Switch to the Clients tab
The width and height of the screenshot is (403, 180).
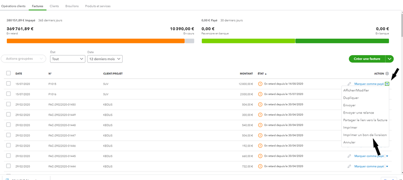tap(54, 6)
